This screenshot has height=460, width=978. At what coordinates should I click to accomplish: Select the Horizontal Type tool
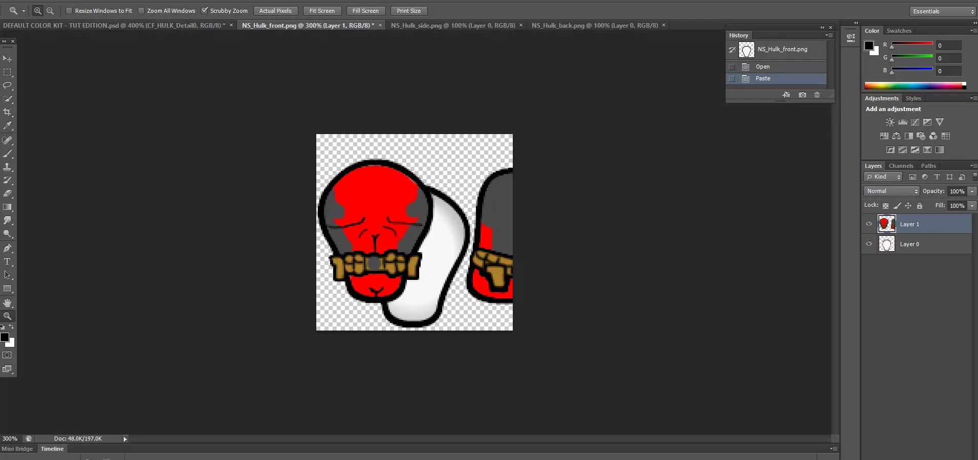tap(7, 261)
